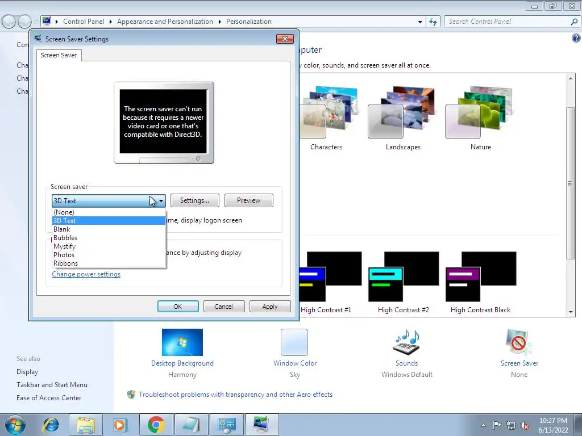Screen dimensions: 582x436
Task: Choose Ribbons from screen saver list
Action: 109,263
